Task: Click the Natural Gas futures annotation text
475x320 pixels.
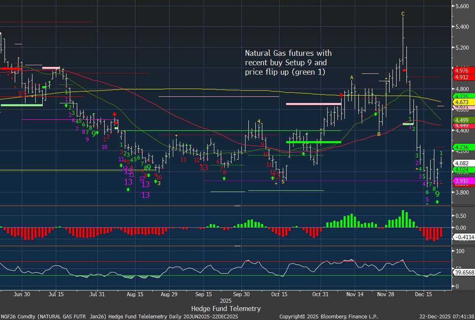Action: pyautogui.click(x=288, y=63)
